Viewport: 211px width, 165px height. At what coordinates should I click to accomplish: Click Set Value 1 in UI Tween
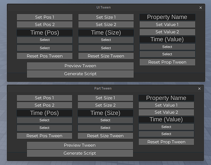(167, 25)
